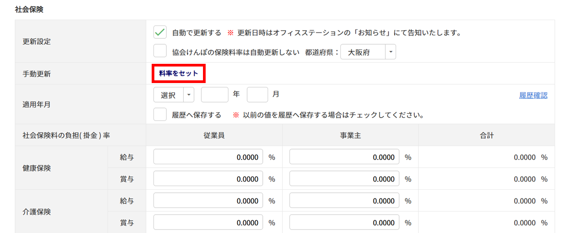Select 健康保険 給与 事業主 rate field
This screenshot has height=233, width=571.
coord(344,157)
